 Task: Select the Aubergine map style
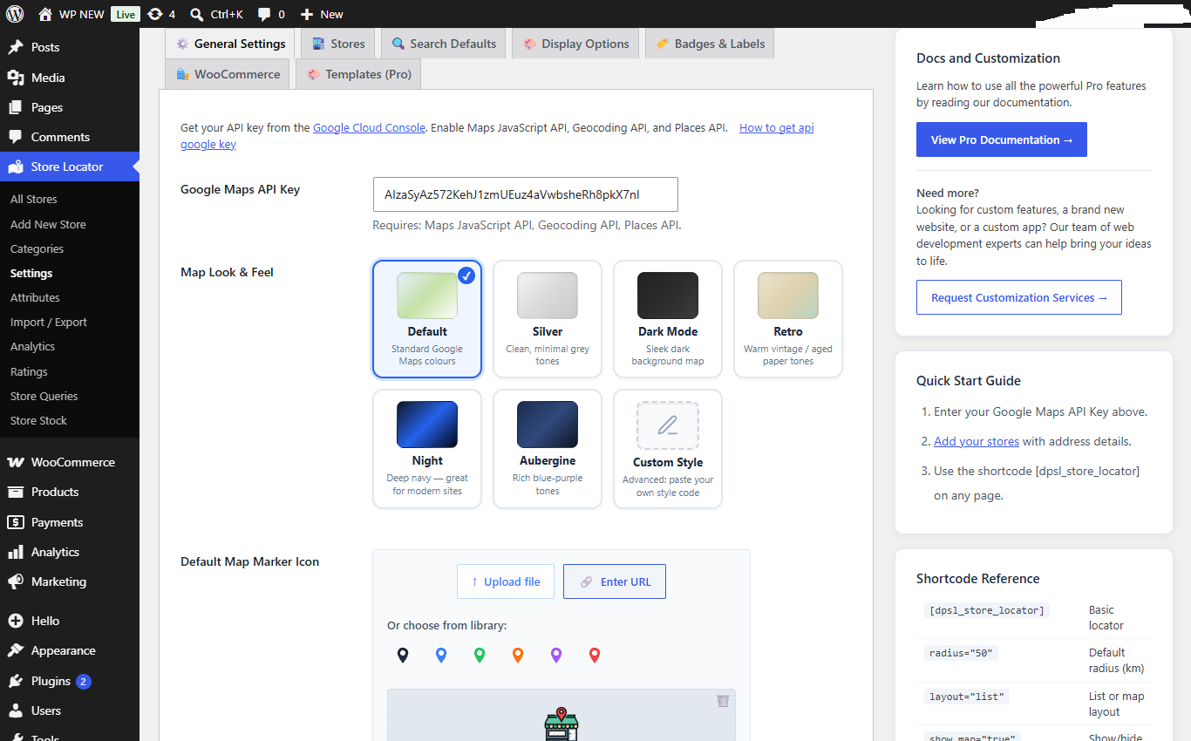tap(548, 449)
